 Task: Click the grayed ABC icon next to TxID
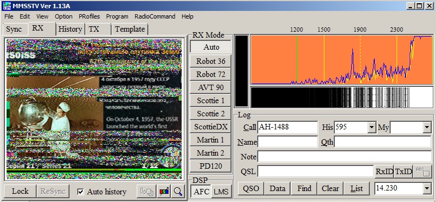coord(422,171)
